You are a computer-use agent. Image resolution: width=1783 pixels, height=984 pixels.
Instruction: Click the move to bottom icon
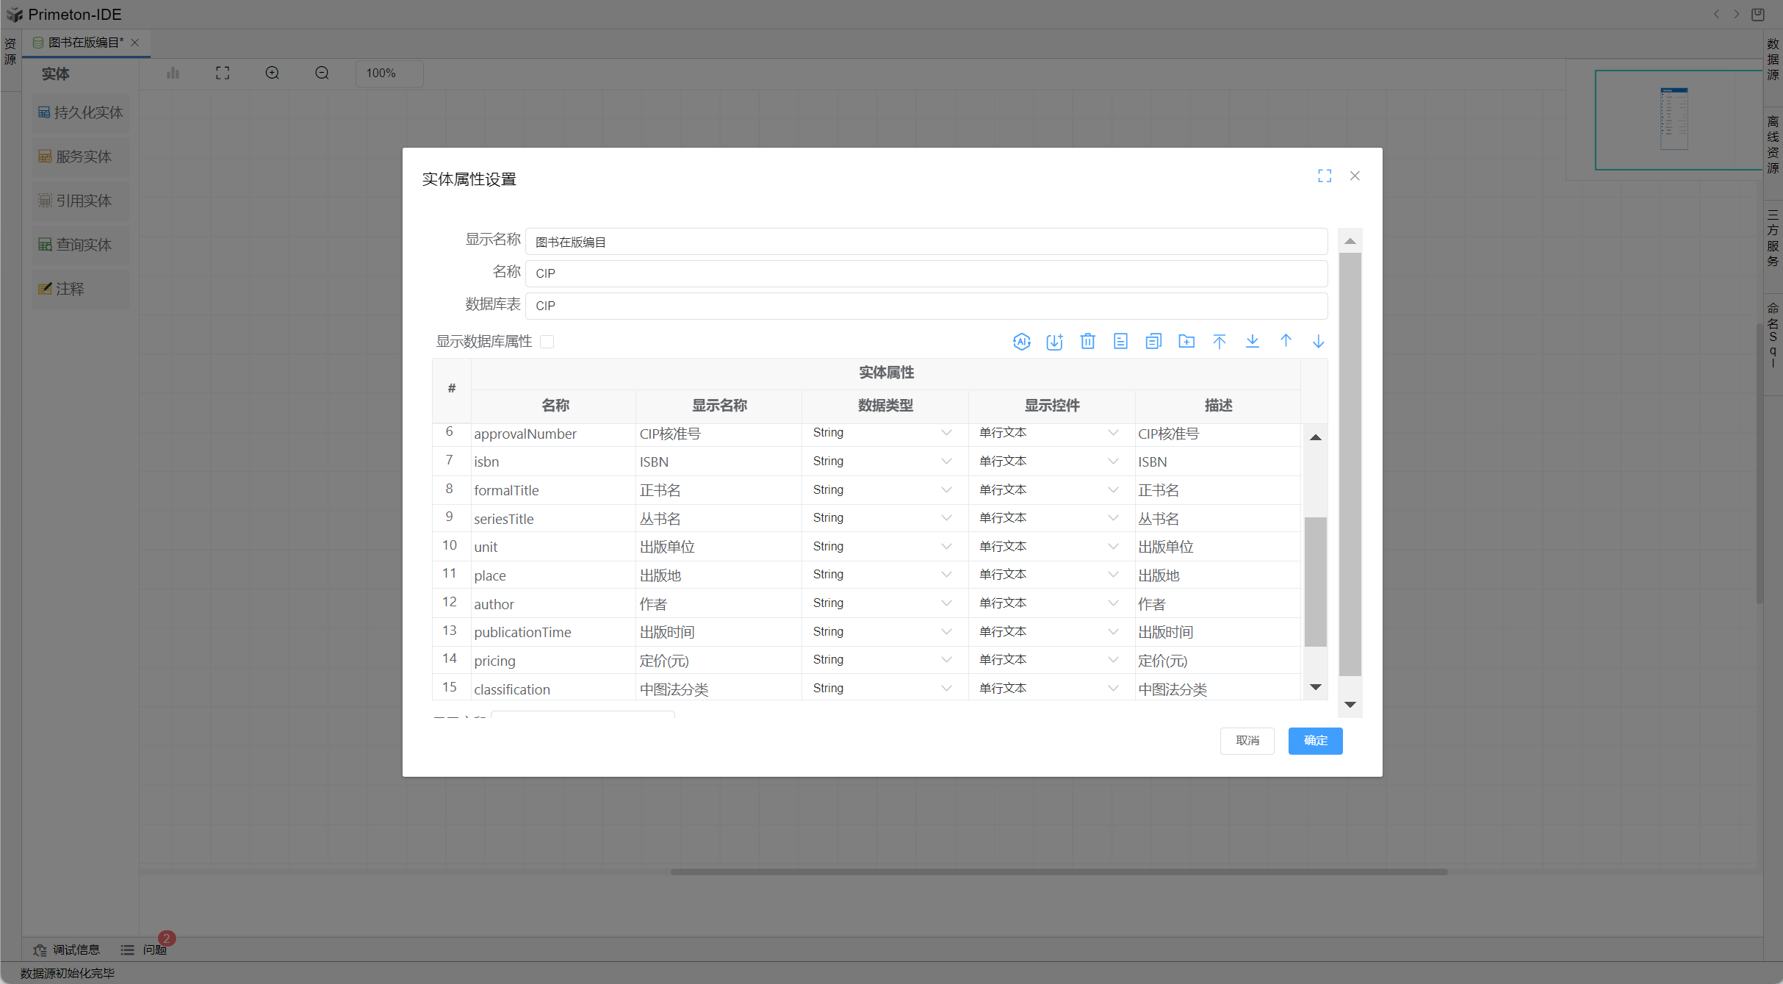(x=1252, y=341)
